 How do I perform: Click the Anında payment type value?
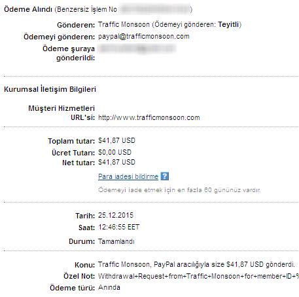tap(109, 287)
